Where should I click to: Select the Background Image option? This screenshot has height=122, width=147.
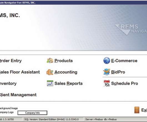click(9, 108)
